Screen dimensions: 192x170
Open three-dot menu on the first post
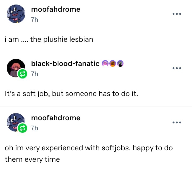pos(177,14)
